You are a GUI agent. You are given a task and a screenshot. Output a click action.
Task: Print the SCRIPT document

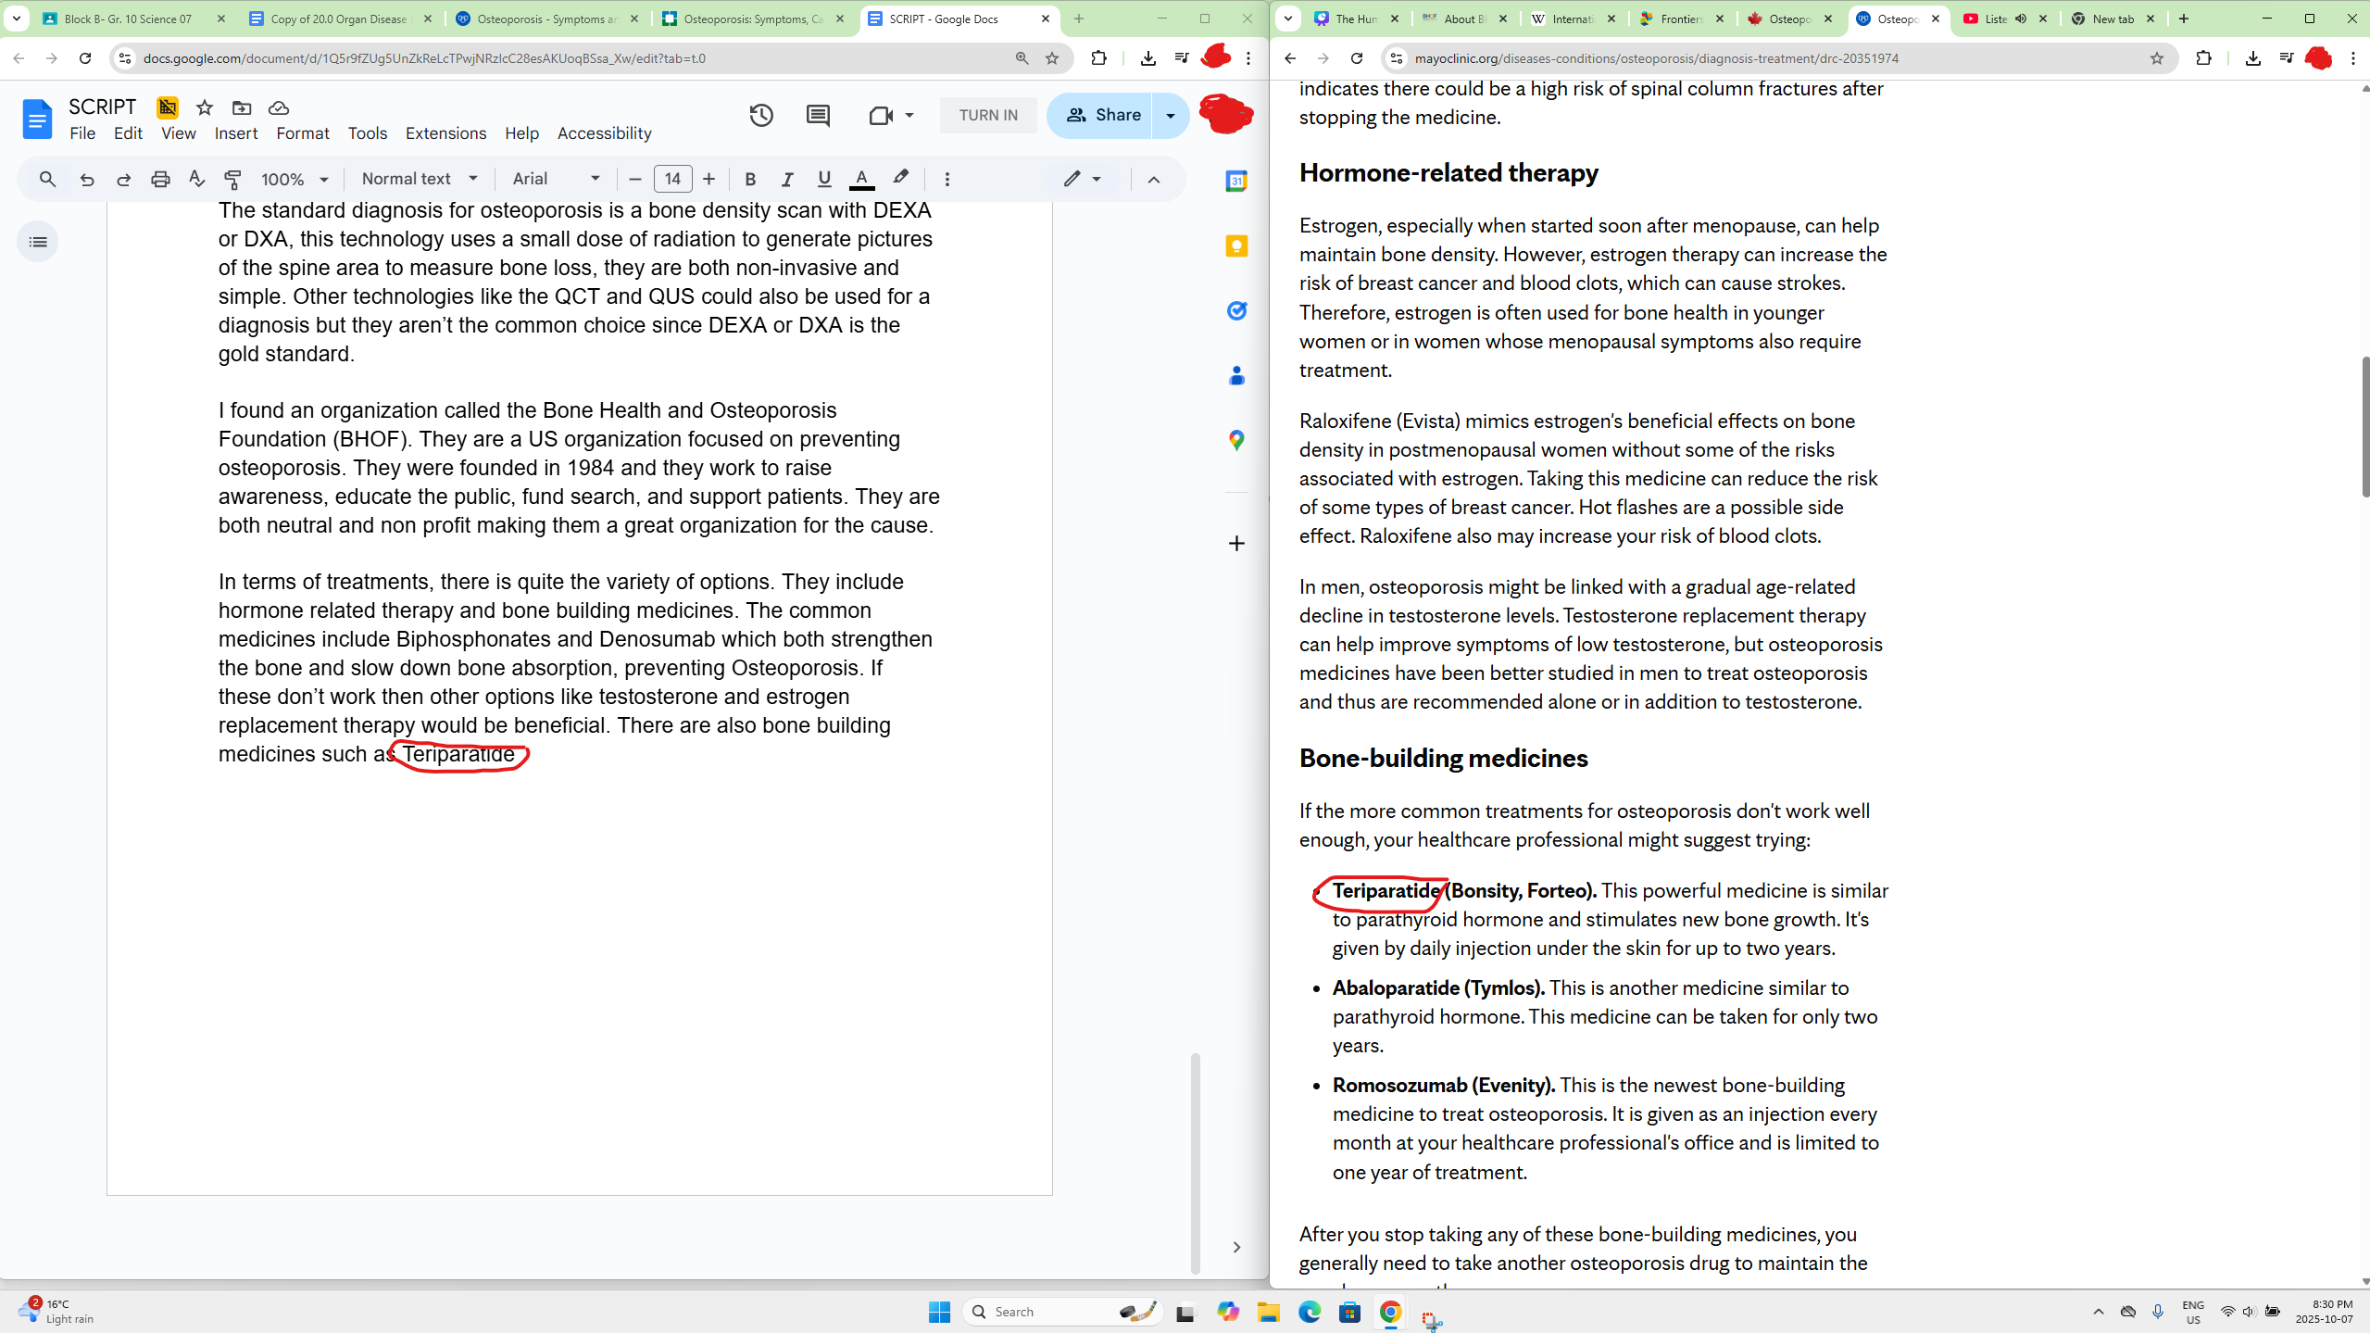click(x=160, y=179)
